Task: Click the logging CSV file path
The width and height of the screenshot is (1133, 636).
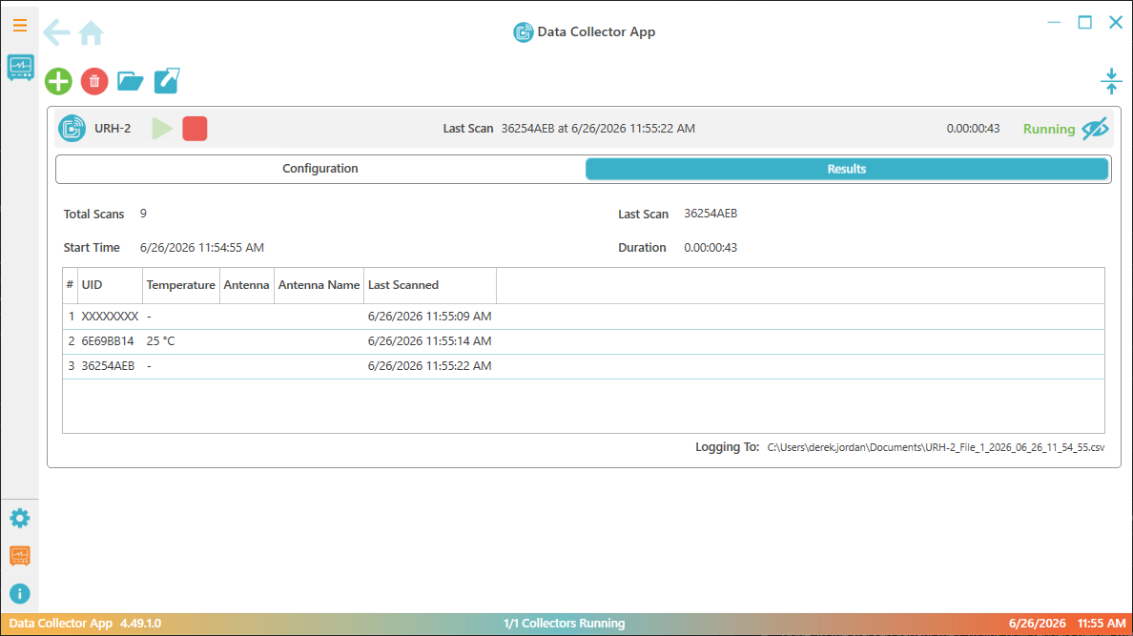Action: [936, 447]
